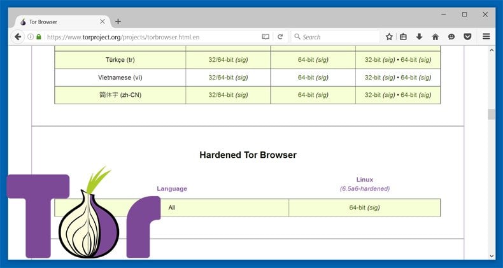This screenshot has width=503, height=268.
Task: Open a new tab with the plus button
Action: [118, 22]
